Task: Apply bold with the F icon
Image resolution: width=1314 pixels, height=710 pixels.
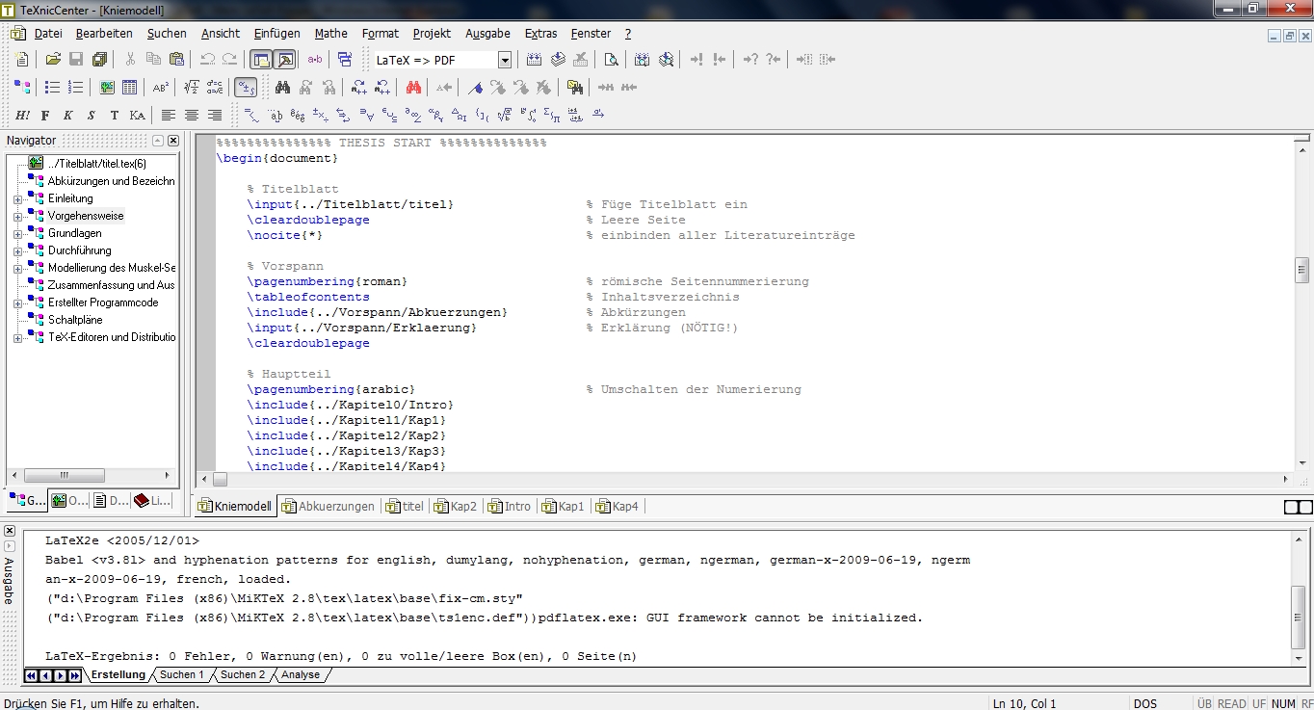Action: (45, 116)
